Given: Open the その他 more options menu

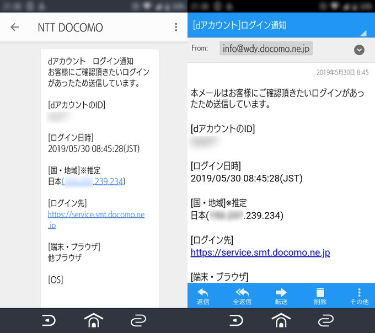Looking at the screenshot, I should point(359,297).
